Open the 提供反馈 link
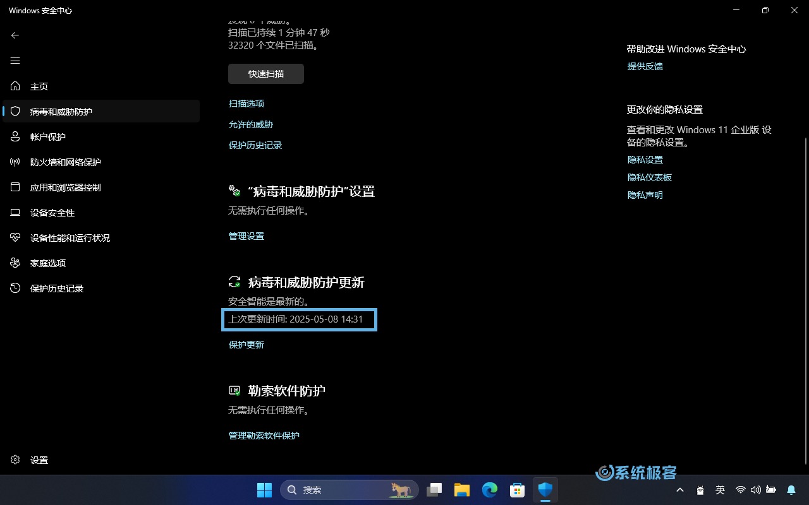This screenshot has height=505, width=809. [645, 66]
